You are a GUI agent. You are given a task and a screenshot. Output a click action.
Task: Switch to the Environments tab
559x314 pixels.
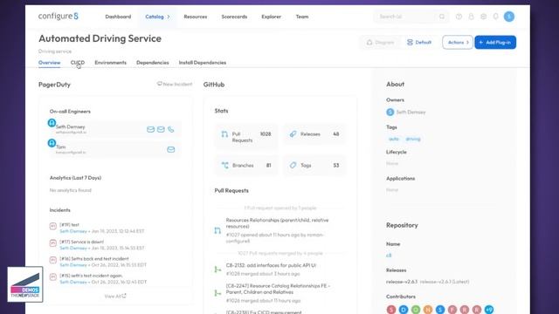point(111,63)
